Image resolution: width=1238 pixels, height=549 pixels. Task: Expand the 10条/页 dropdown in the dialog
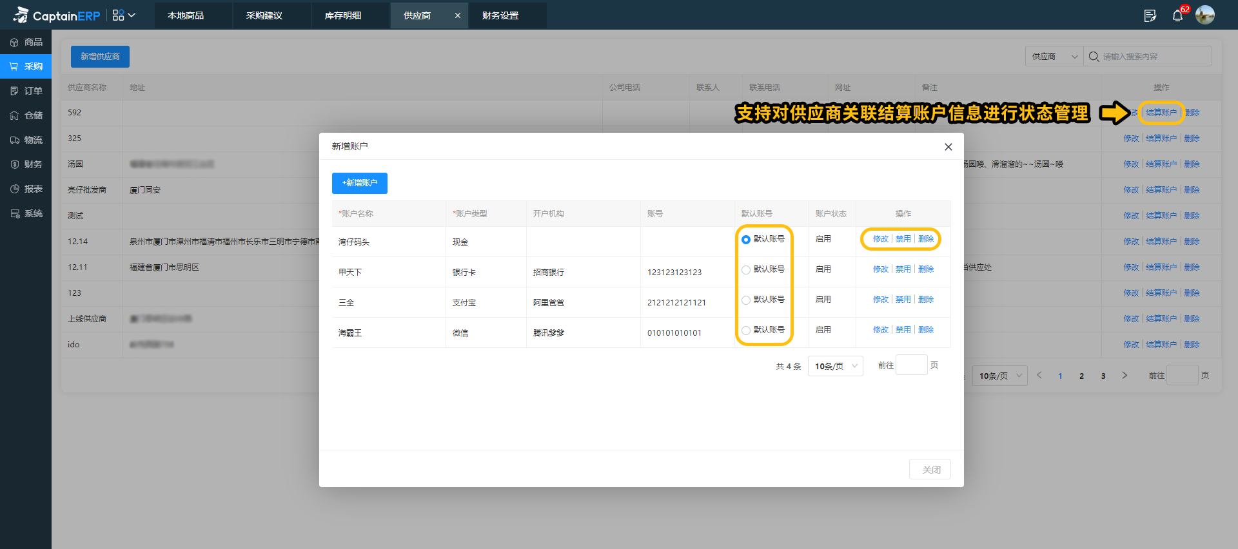836,366
